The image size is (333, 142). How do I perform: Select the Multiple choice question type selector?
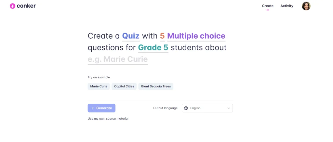coord(196,36)
